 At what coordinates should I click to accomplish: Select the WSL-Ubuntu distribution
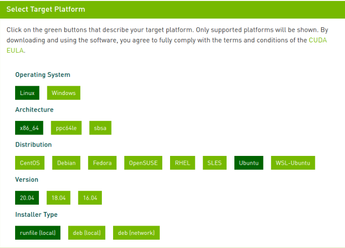coord(293,163)
